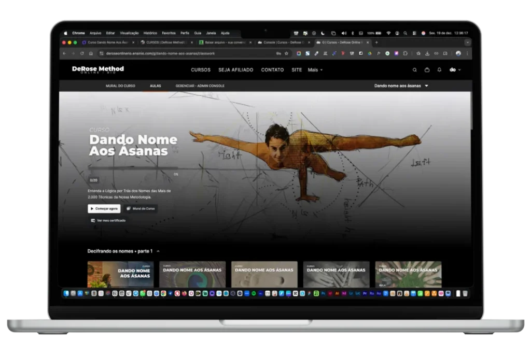
Task: Click the 'Mural do Curso' hero button
Action: click(141, 209)
